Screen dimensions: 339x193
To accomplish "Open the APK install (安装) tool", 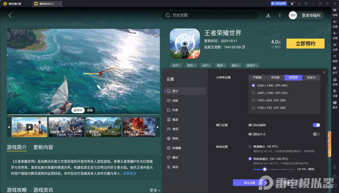I will coord(335,82).
